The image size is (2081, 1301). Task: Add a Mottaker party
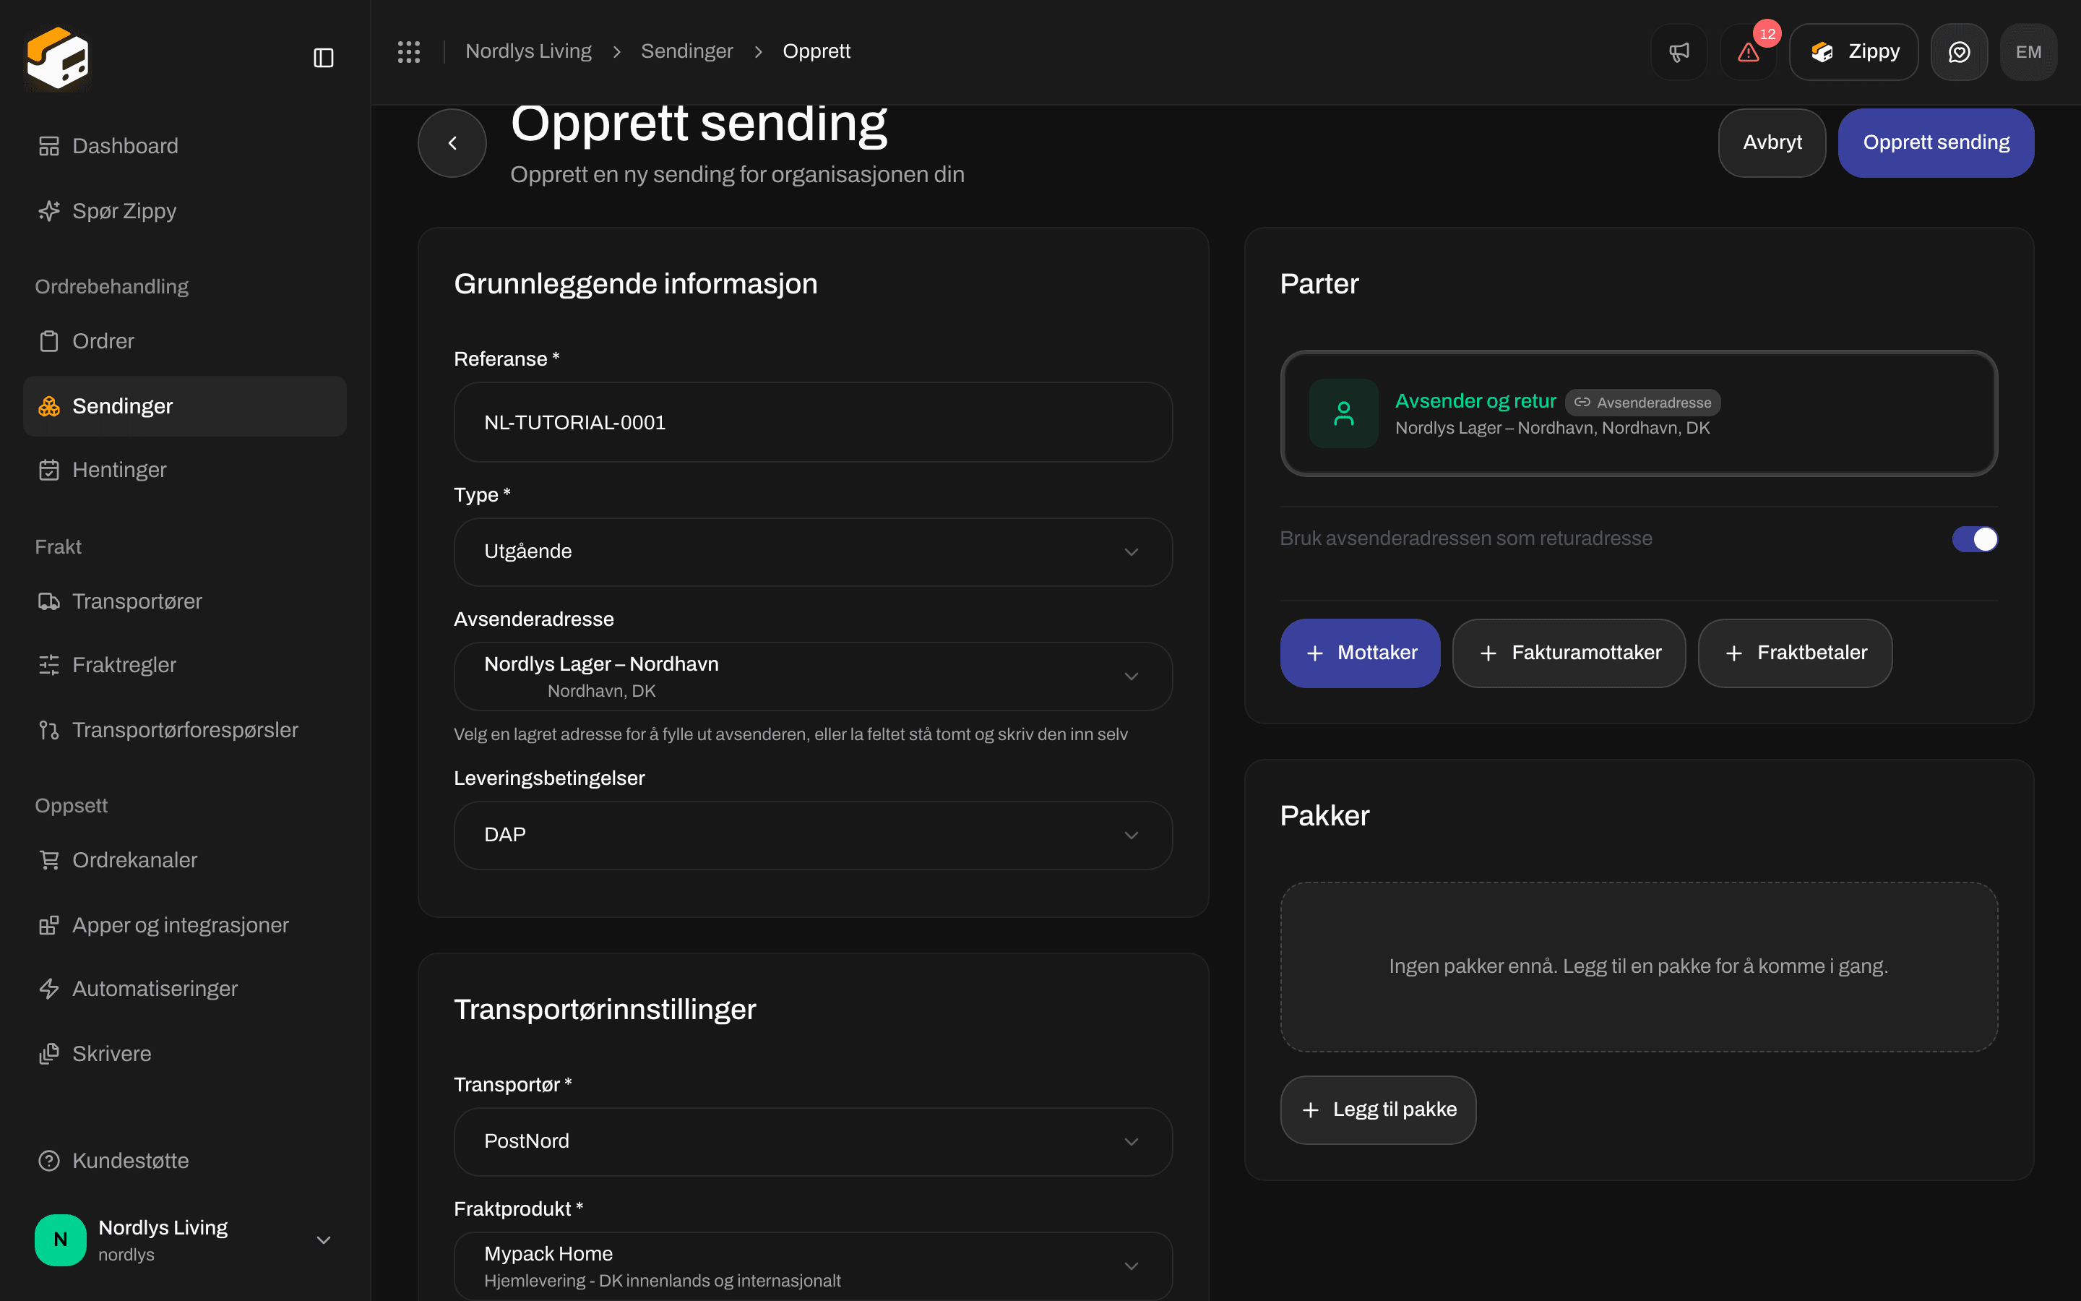(x=1360, y=653)
